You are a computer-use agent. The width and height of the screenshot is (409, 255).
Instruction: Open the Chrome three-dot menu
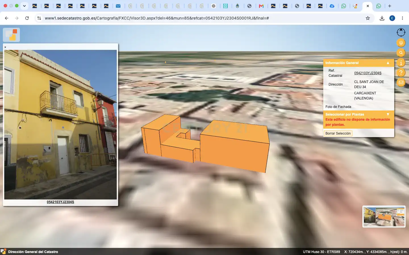click(x=402, y=18)
